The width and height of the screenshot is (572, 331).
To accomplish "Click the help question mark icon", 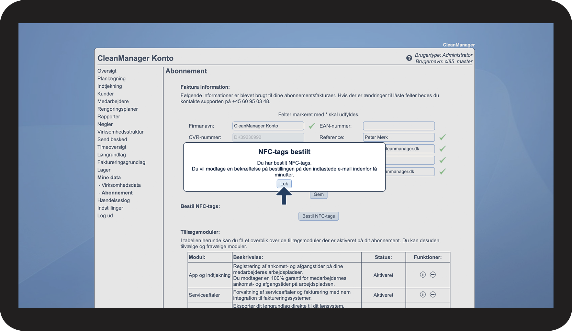I will [x=409, y=58].
